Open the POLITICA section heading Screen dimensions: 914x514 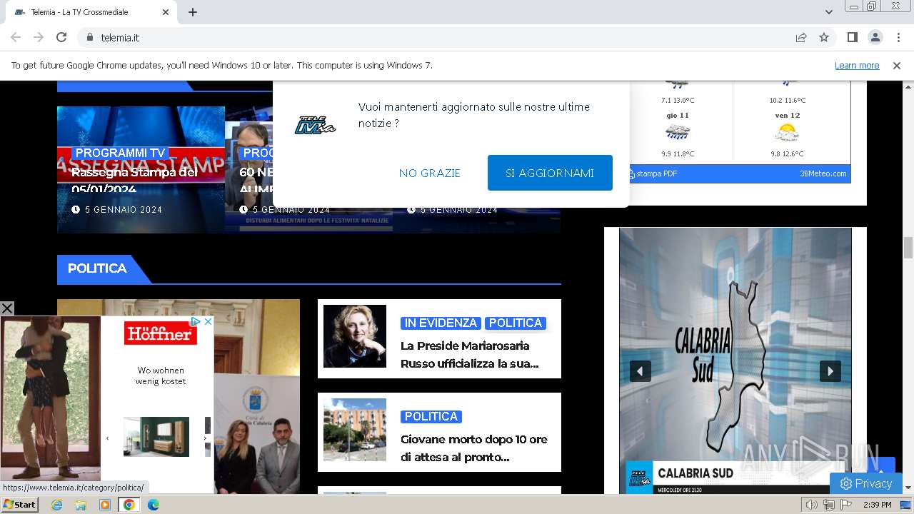point(97,268)
